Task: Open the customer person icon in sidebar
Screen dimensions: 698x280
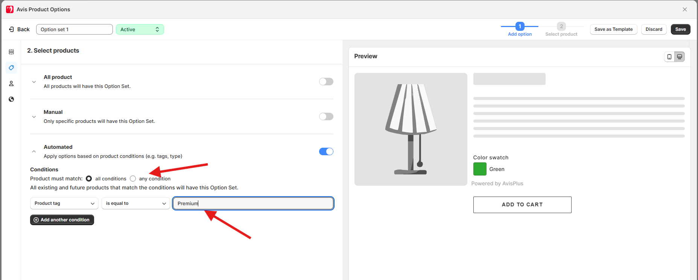Action: (11, 83)
